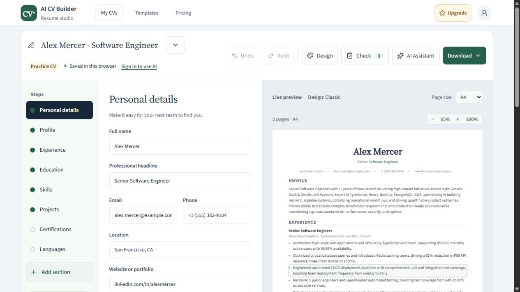Screen dimensions: 520x292
Task: Expand the CV title chevron dropdown
Action: click(x=176, y=45)
